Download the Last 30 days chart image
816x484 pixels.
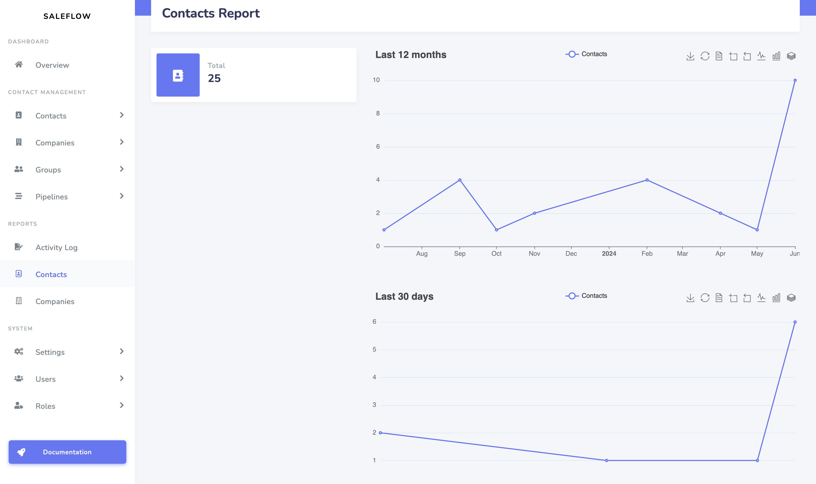[x=690, y=298]
